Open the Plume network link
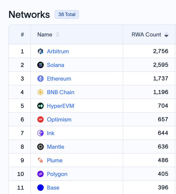The height and width of the screenshot is (194, 176). pos(55,160)
